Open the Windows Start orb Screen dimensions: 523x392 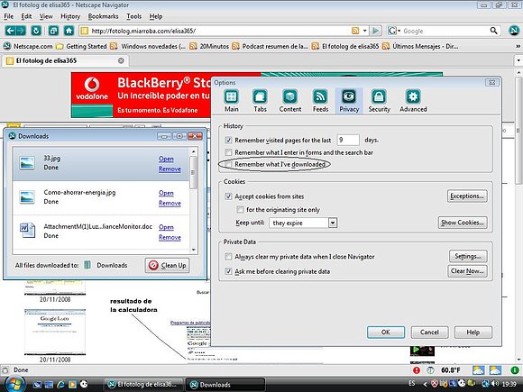[14, 384]
